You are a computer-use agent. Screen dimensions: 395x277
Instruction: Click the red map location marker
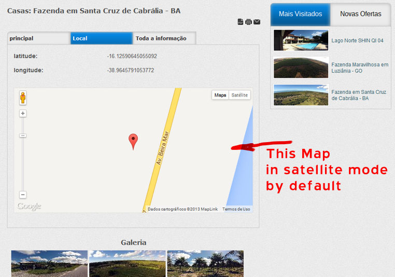pyautogui.click(x=133, y=142)
